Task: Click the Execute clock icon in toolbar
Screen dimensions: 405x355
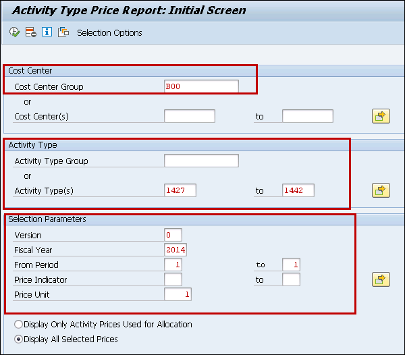Action: (x=14, y=32)
